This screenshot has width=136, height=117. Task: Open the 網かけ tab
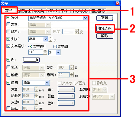[x=53, y=11]
